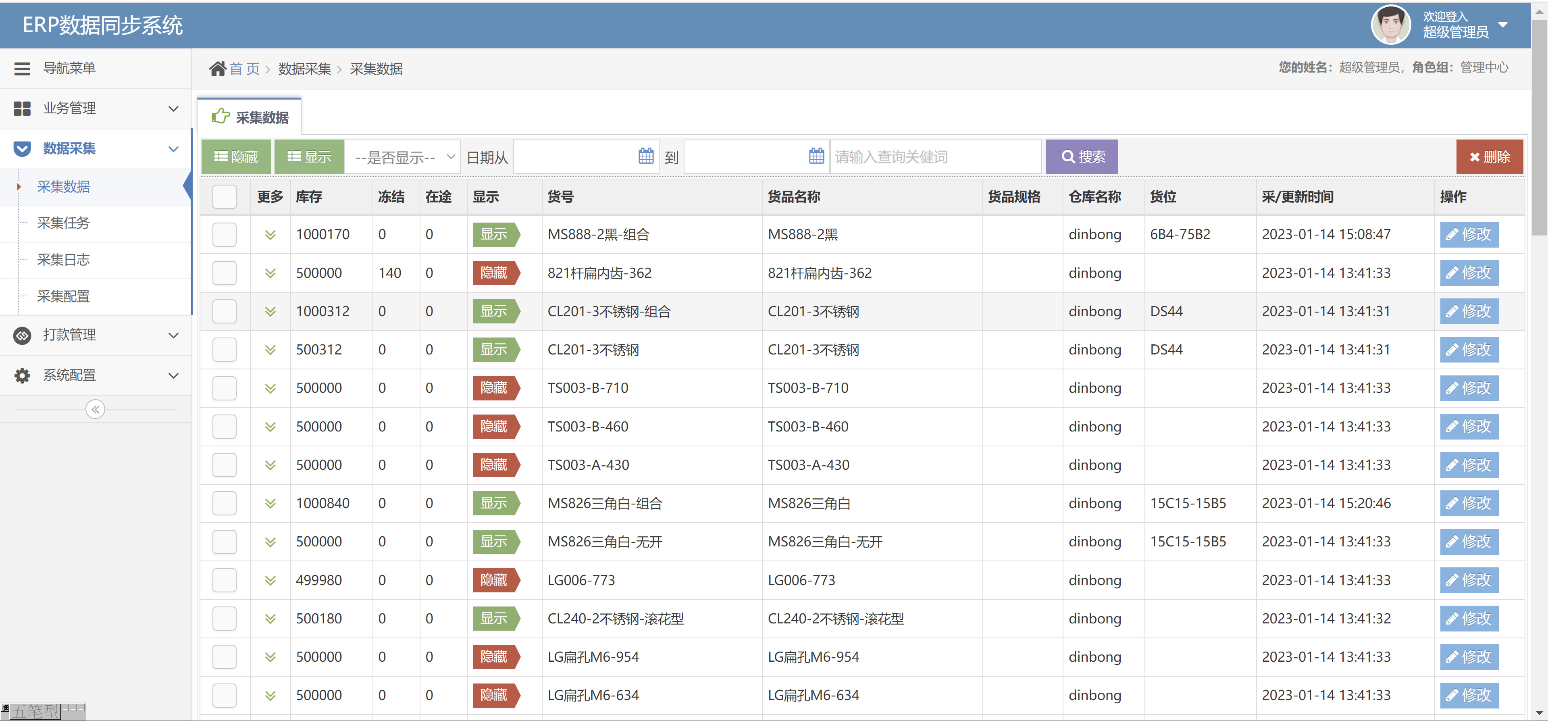1548x721 pixels.
Task: Open the end date calendar icon
Action: (816, 156)
